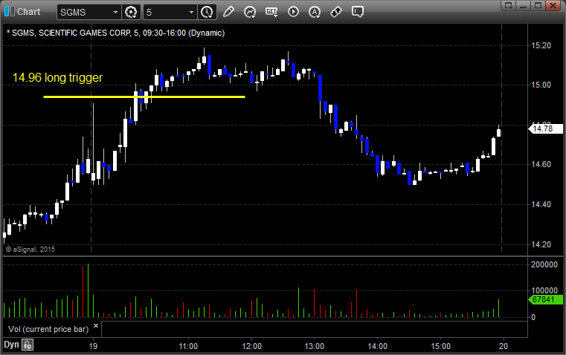Viewport: 566px width, 355px height.
Task: Click the 11:00 time axis label
Action: tap(188, 346)
